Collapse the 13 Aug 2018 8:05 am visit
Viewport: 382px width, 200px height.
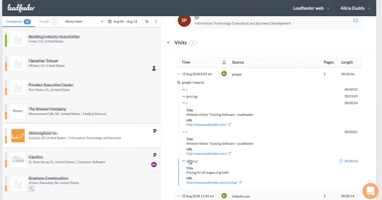pos(179,74)
